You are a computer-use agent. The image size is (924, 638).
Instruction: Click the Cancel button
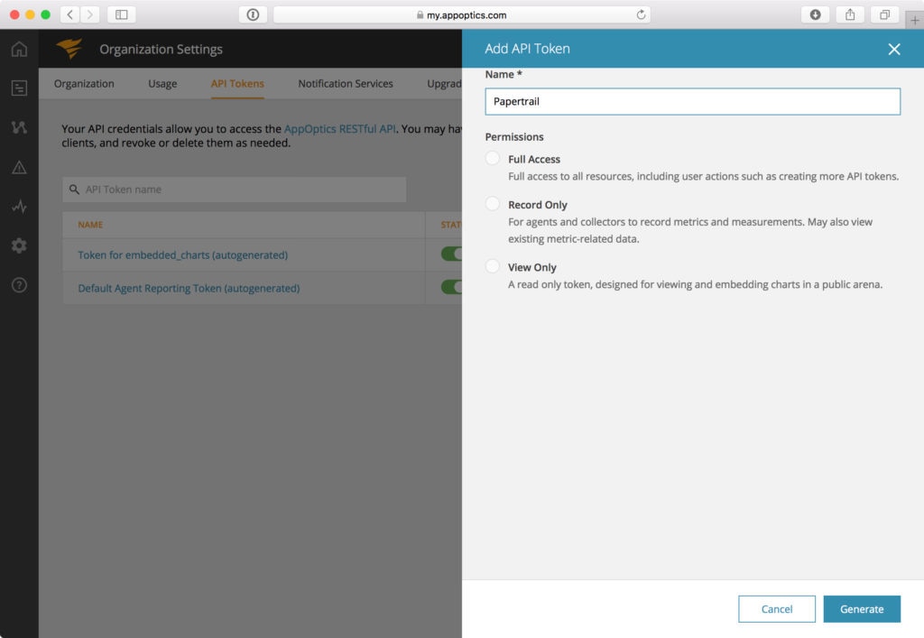(x=777, y=609)
